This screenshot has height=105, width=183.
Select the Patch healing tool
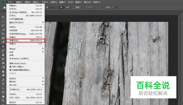click(3, 46)
